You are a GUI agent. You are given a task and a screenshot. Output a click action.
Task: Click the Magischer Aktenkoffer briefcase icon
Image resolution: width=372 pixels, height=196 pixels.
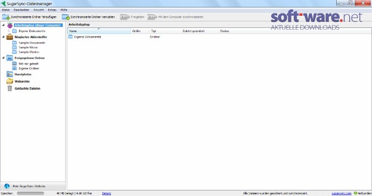coord(10,37)
